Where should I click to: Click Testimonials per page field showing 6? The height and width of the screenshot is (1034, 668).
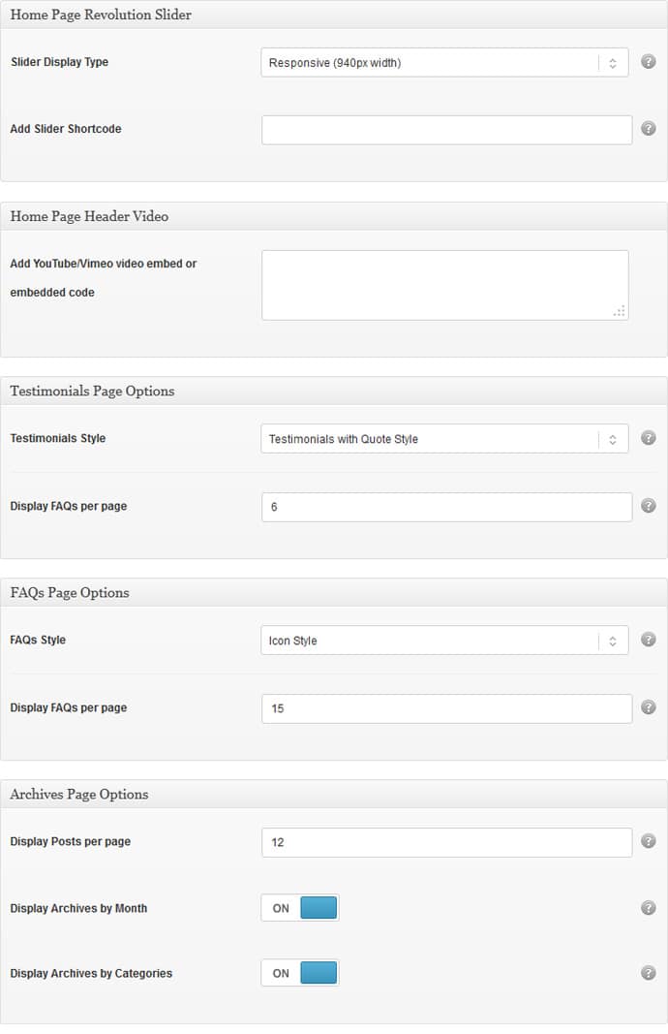pyautogui.click(x=446, y=507)
